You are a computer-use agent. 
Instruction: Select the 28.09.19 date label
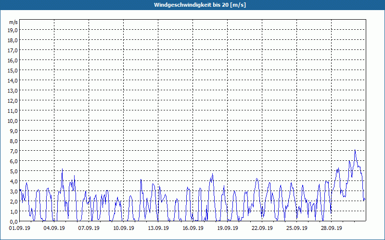(x=332, y=228)
